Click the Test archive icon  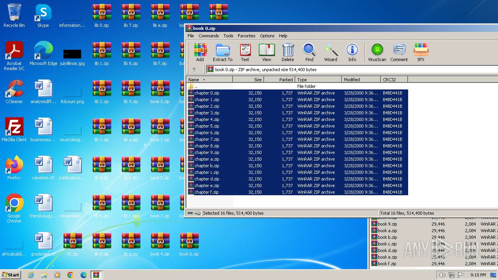(x=245, y=52)
